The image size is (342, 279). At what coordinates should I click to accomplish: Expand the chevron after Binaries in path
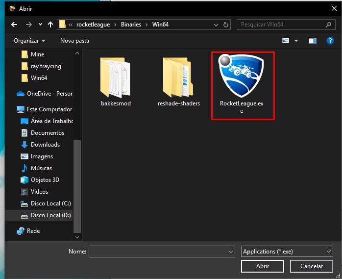coord(147,25)
